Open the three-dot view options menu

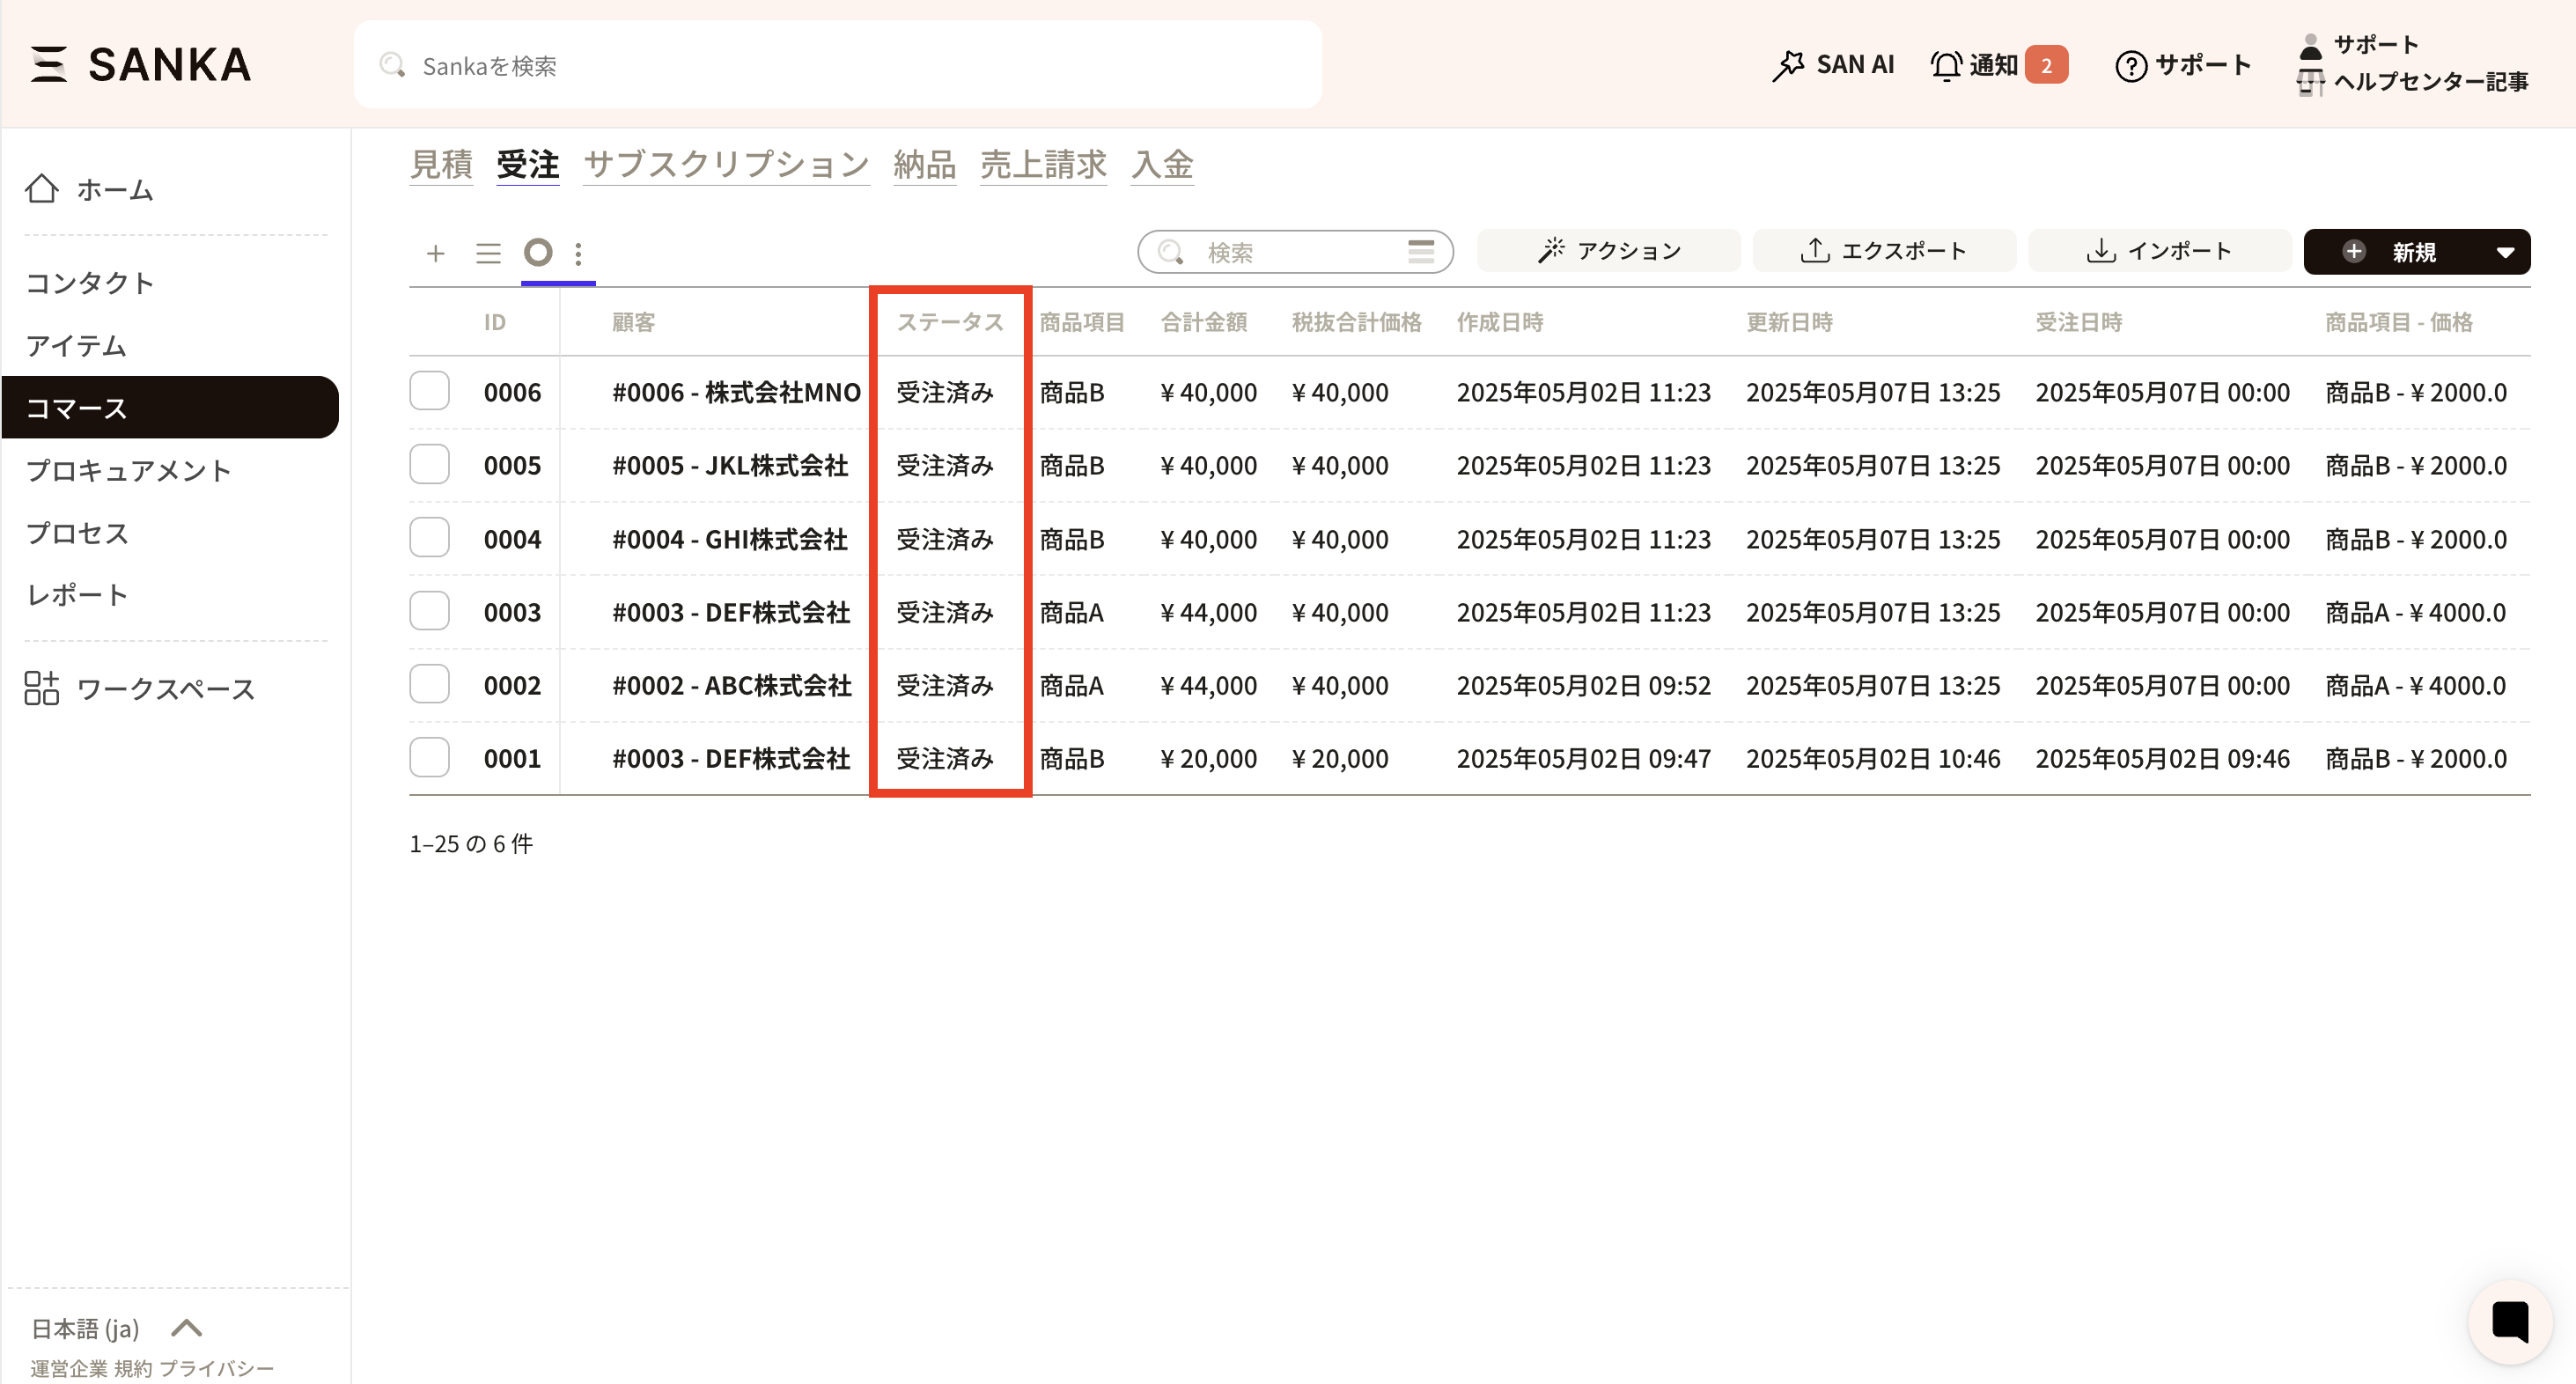coord(578,253)
